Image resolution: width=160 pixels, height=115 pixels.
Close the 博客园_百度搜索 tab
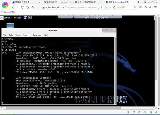[40, 2]
